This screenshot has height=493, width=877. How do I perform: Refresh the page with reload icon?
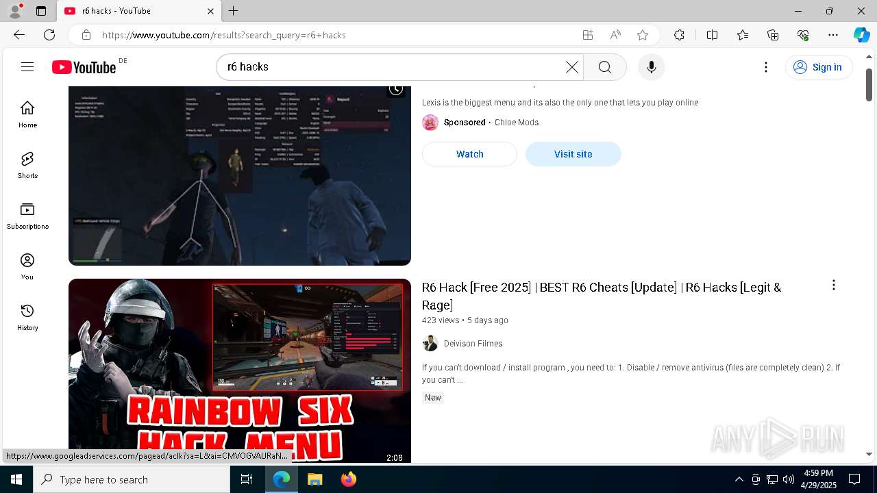49,35
